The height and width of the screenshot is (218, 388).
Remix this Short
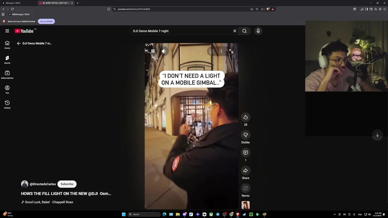(246, 188)
